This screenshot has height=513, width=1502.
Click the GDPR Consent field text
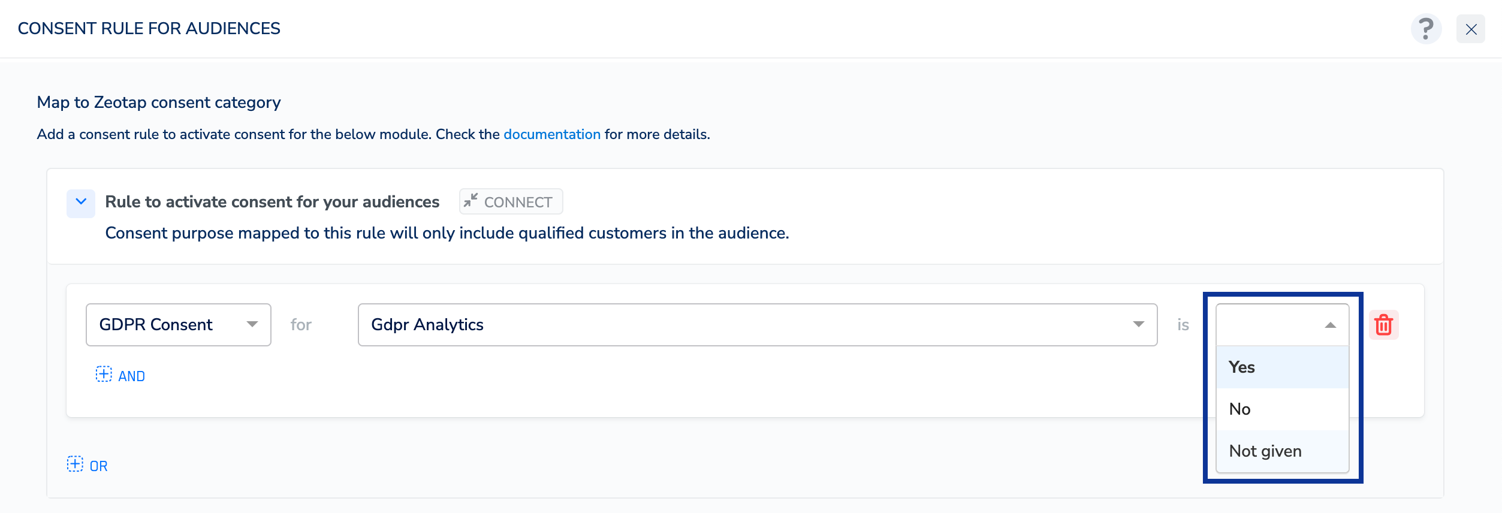point(156,325)
